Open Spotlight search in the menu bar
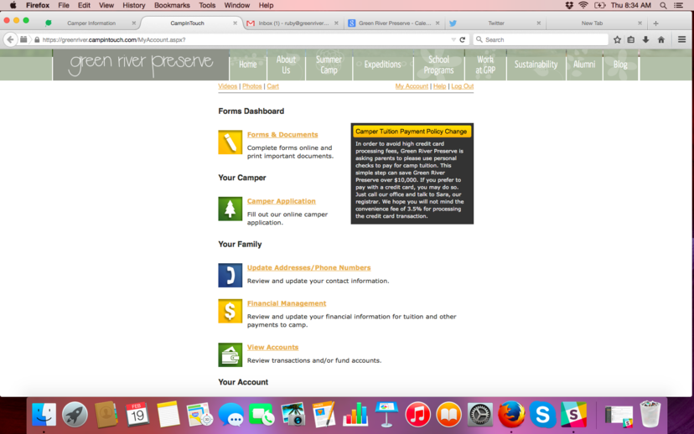694x434 pixels. pos(663,5)
